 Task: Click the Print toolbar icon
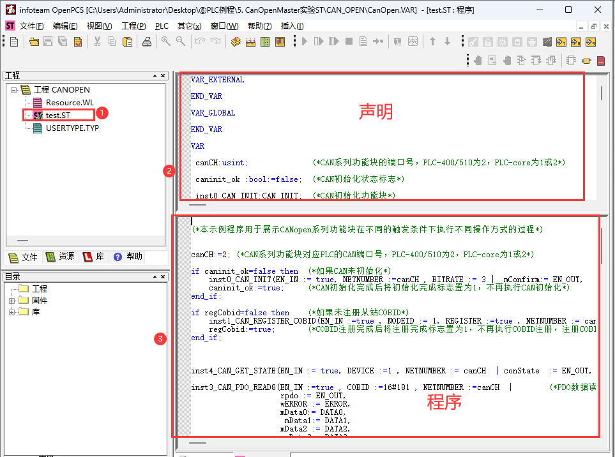coord(147,41)
